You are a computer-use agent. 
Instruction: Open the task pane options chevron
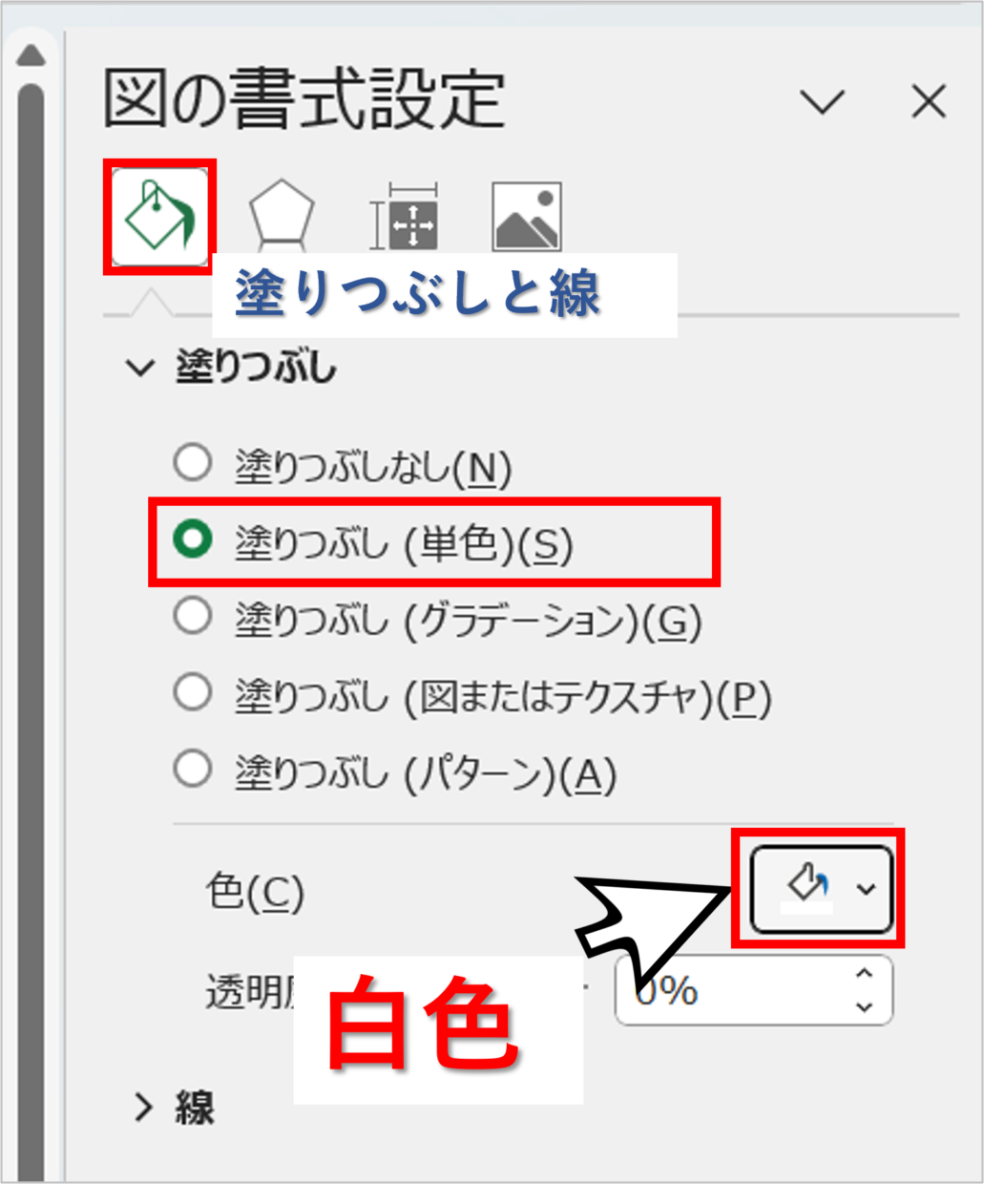point(822,101)
